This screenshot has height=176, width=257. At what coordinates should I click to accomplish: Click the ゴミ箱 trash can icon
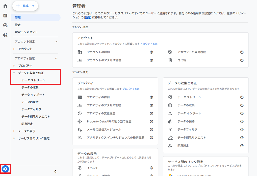point(170,60)
